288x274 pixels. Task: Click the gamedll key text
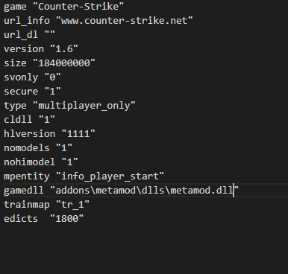click(24, 191)
